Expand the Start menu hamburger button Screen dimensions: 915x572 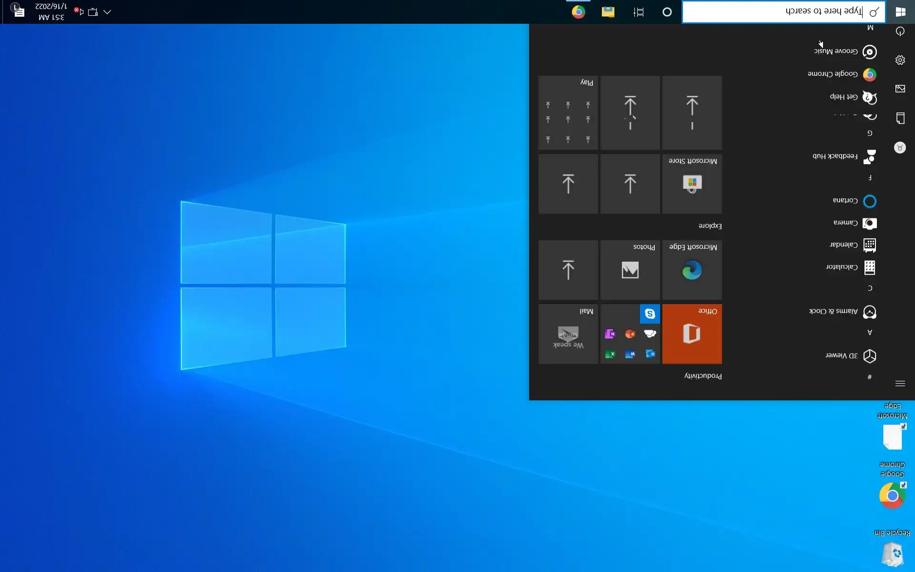click(x=900, y=383)
